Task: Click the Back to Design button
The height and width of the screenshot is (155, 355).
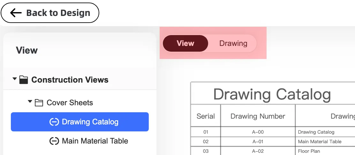Action: click(50, 13)
